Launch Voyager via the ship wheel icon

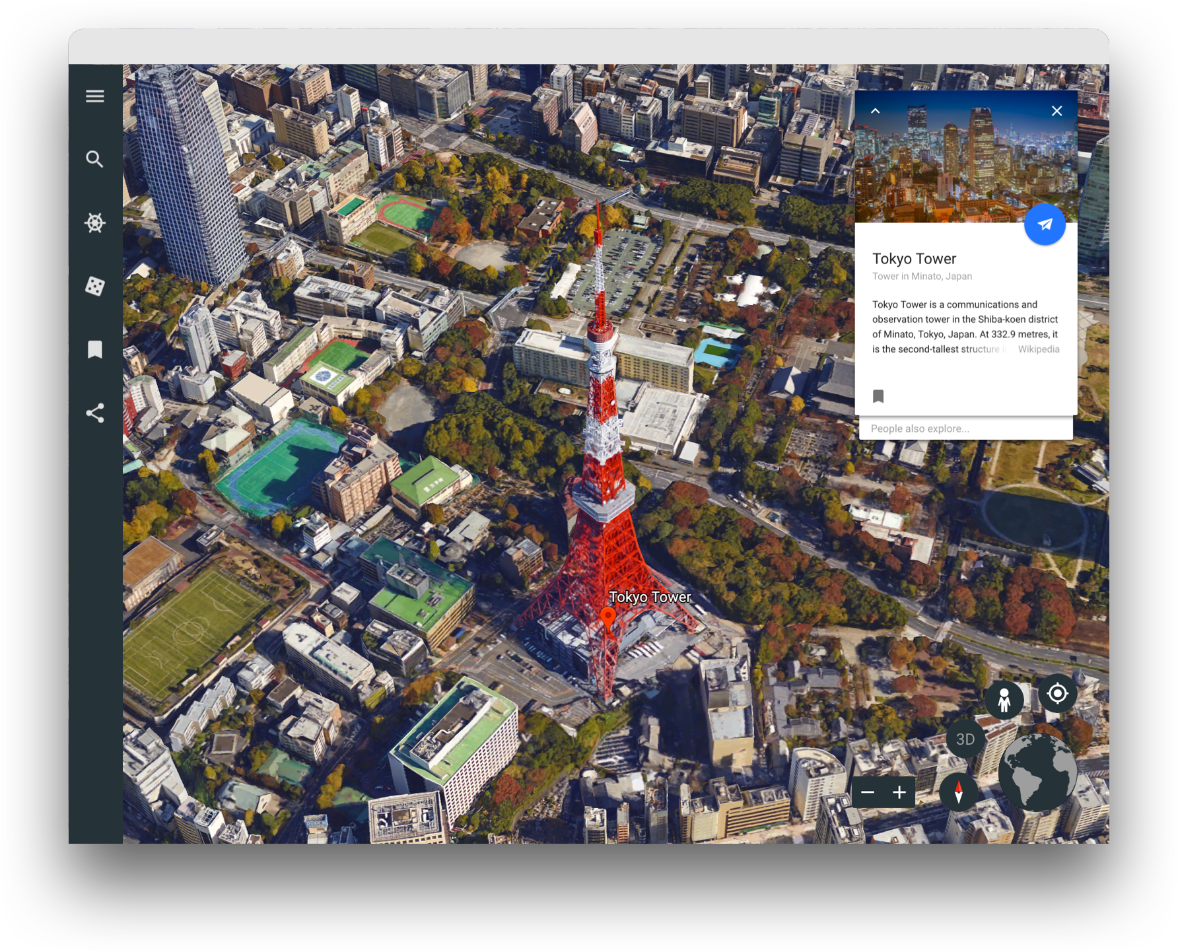(94, 222)
